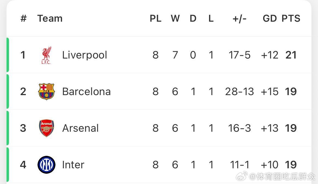Click the Weibo logo in the watermark
The image size is (318, 184).
click(x=242, y=176)
